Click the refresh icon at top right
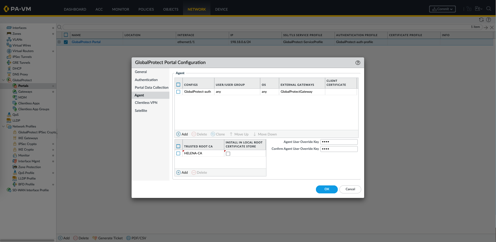Image resolution: width=496 pixels, height=242 pixels. (481, 20)
